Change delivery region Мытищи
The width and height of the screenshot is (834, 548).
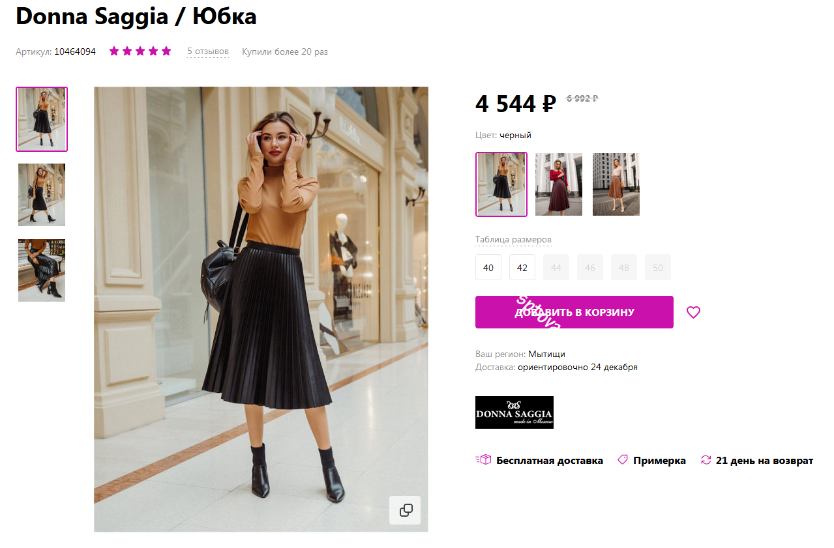[546, 354]
